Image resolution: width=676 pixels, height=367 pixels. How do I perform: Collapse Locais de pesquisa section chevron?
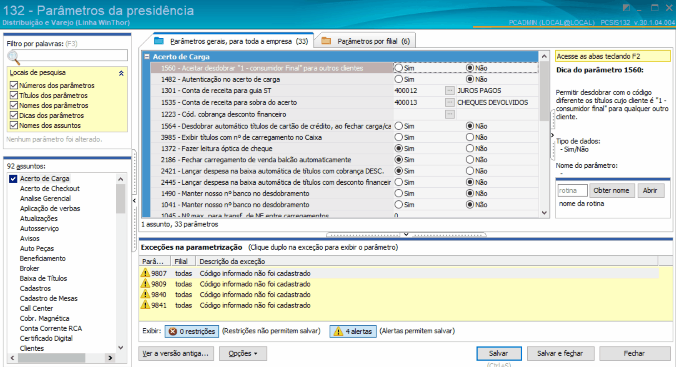(x=121, y=73)
